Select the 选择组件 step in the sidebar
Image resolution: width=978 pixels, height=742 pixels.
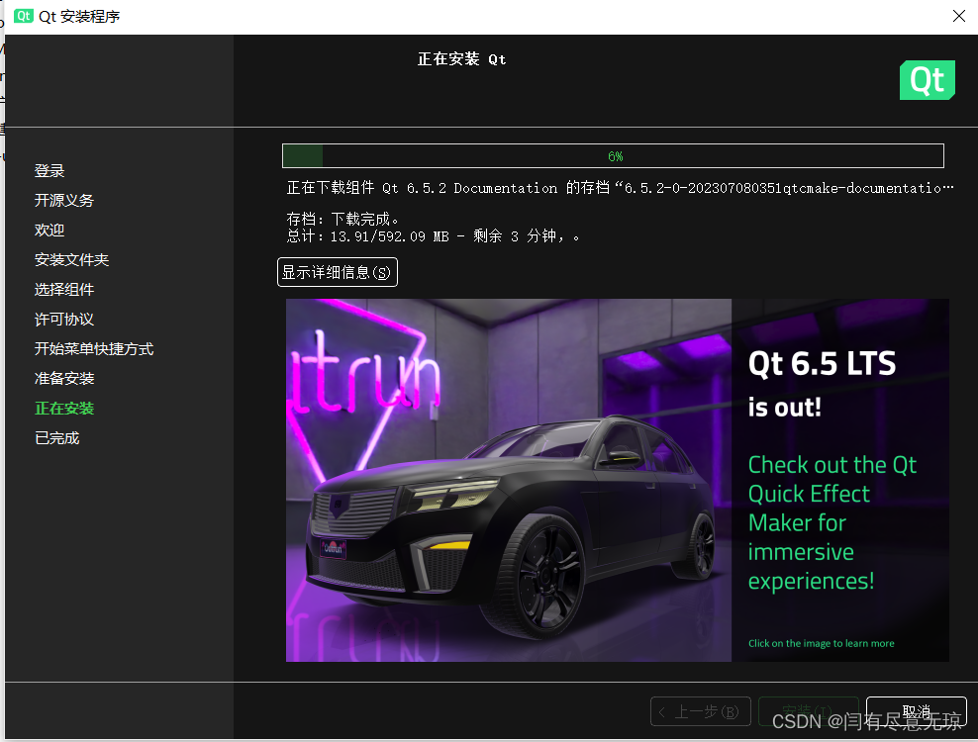tap(63, 289)
